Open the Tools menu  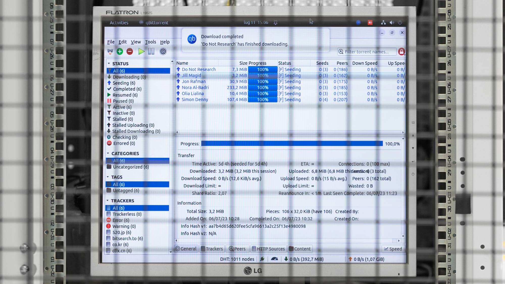click(x=150, y=42)
